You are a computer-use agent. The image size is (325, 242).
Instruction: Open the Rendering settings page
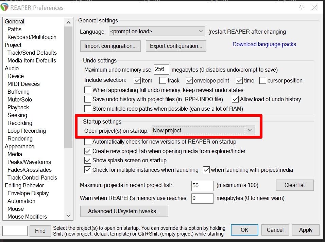(20, 138)
